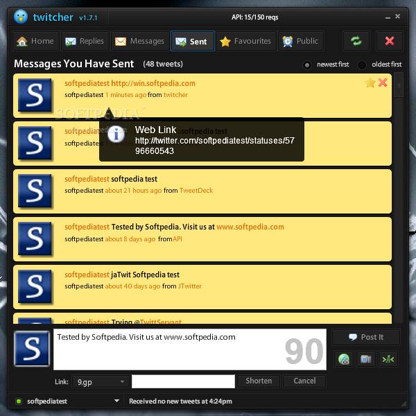The image size is (416, 416).
Task: Click the globe icon under Post It
Action: [x=344, y=359]
